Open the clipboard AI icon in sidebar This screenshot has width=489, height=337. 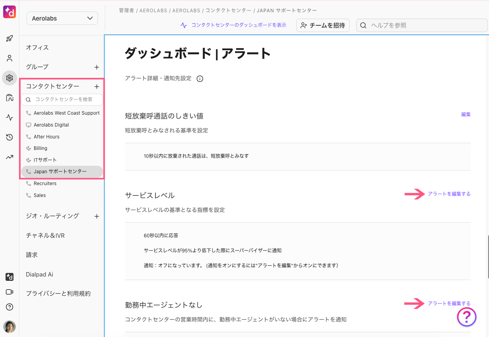coord(10,98)
